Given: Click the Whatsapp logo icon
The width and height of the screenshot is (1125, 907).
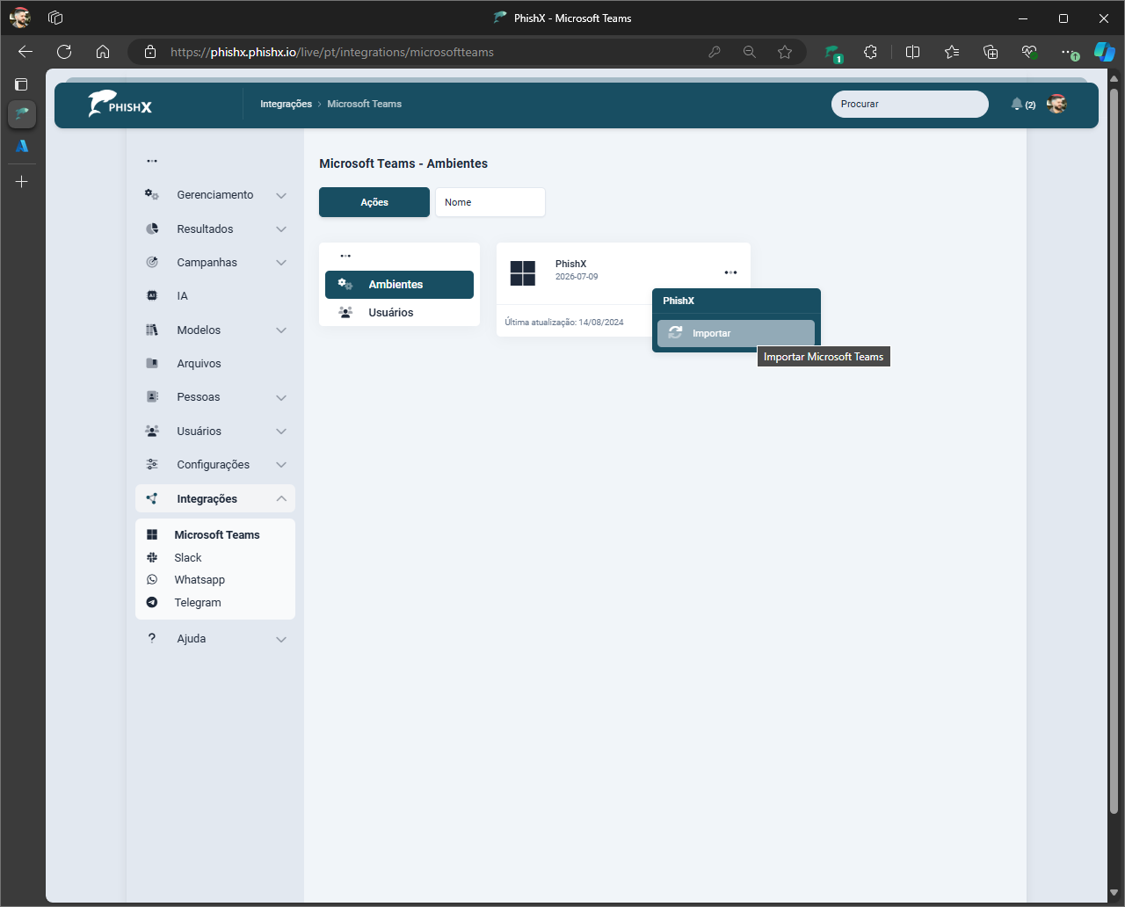Looking at the screenshot, I should [152, 580].
